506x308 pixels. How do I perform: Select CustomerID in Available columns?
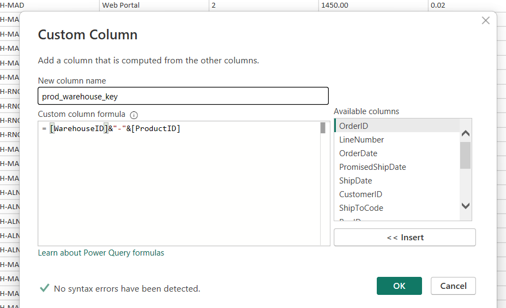[x=397, y=194]
